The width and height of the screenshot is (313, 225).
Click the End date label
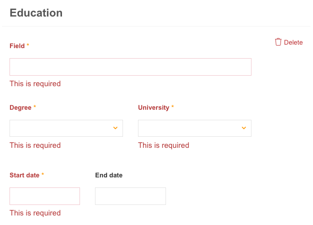(x=109, y=175)
